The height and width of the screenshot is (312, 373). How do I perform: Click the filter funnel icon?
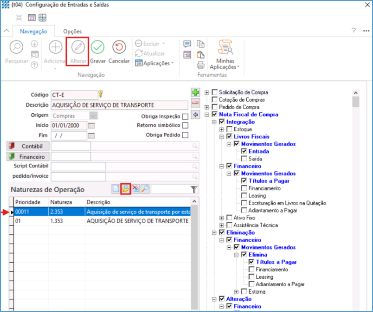point(194,189)
